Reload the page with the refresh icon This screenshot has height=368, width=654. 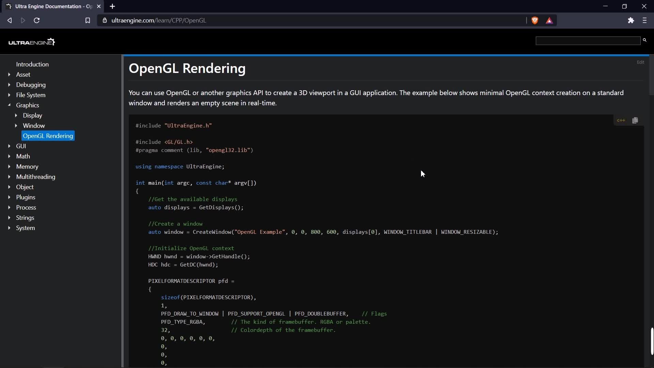pos(37,20)
